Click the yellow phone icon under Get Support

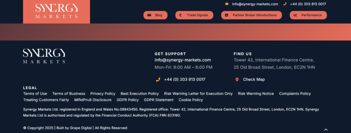pyautogui.click(x=158, y=79)
